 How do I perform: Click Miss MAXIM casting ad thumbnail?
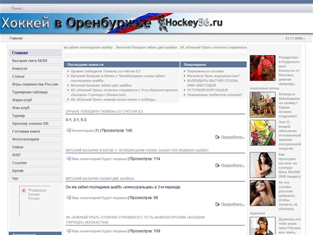pos(262,165)
